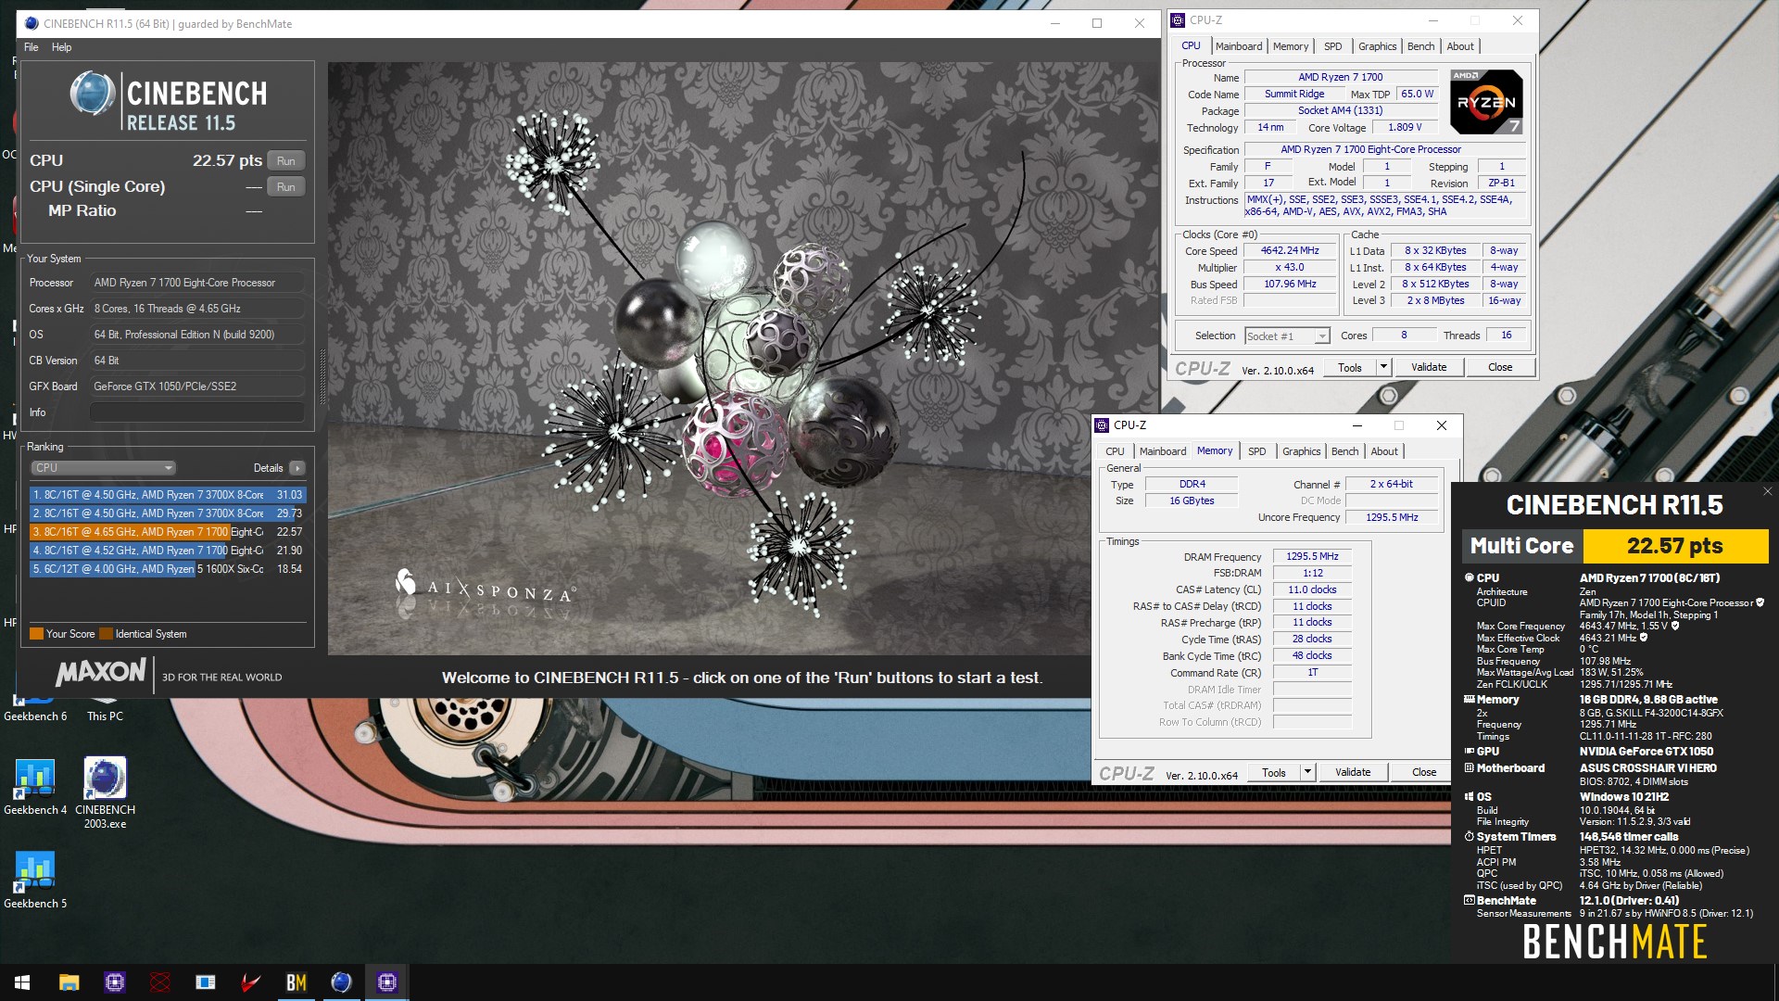1779x1001 pixels.
Task: Click Validate in lower CPU-Z window
Action: coord(1353,772)
